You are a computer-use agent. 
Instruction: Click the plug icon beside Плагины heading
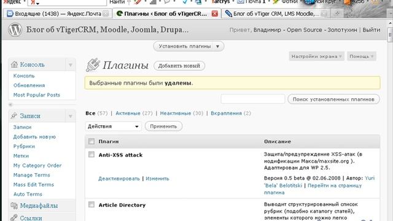(93, 65)
